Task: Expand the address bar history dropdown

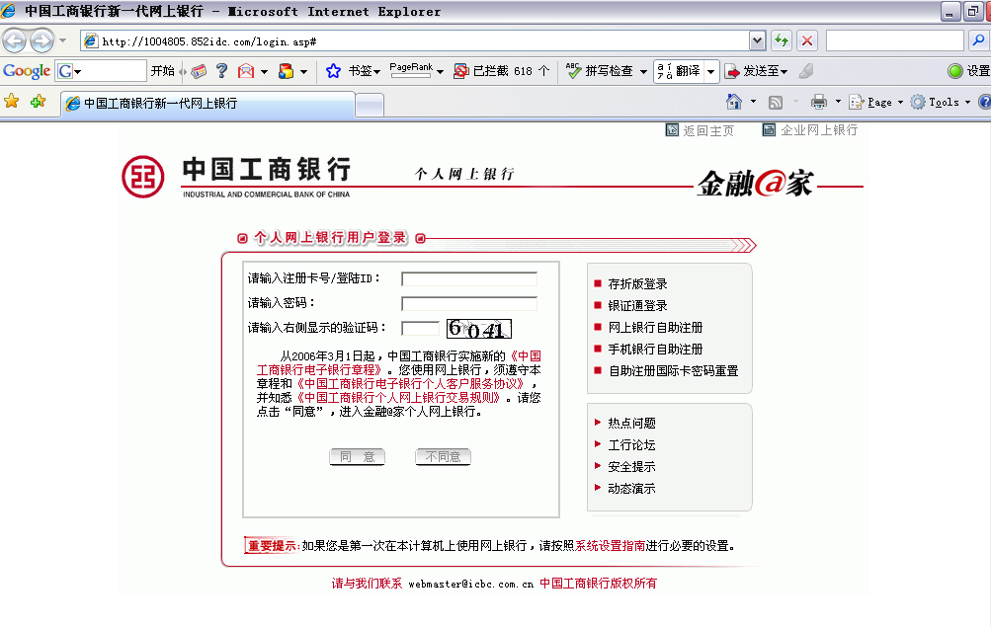Action: 757,41
